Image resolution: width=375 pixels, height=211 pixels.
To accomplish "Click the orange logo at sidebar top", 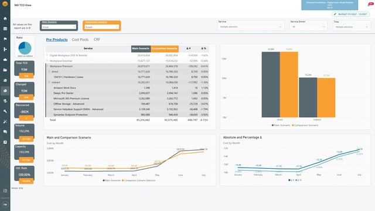I will click(x=5, y=4).
